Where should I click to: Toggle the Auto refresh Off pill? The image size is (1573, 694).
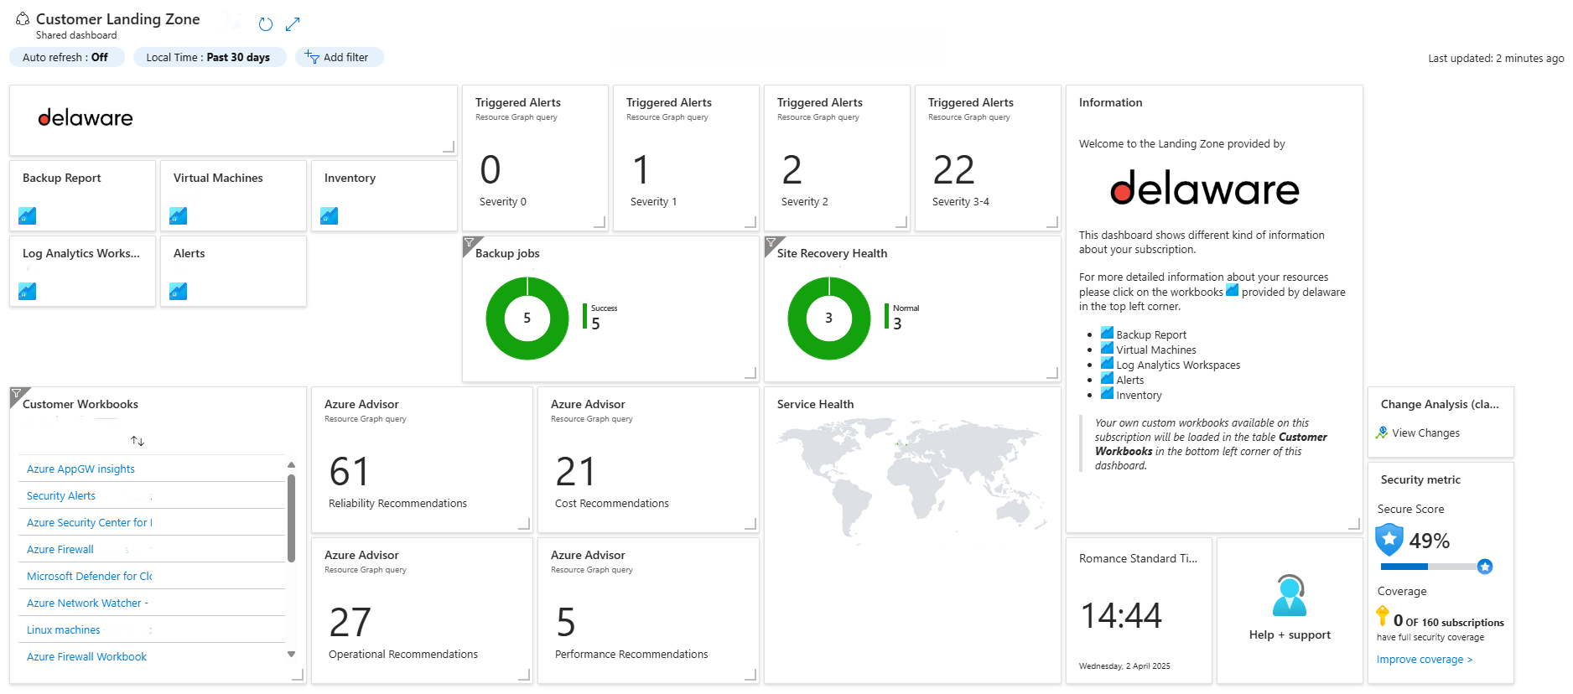(66, 57)
